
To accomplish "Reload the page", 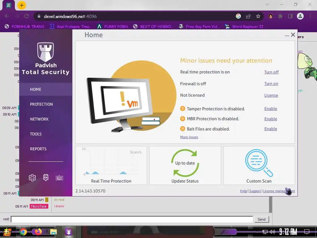I will pos(27,16).
